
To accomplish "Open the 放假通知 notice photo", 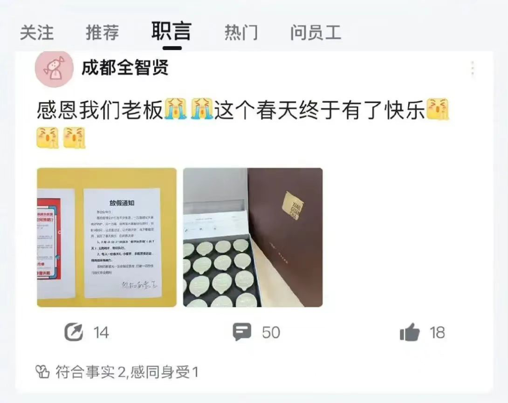I will pos(107,237).
